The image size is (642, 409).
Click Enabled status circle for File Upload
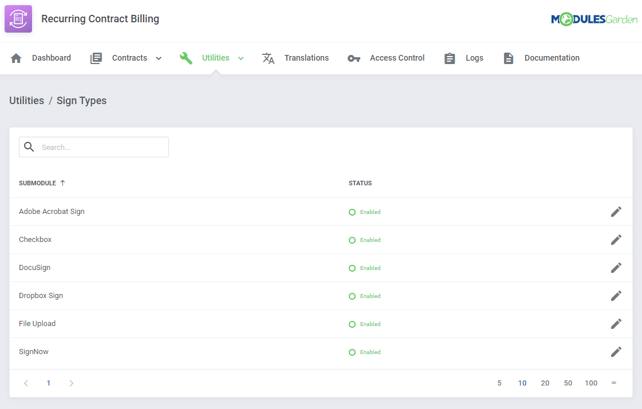pyautogui.click(x=352, y=324)
